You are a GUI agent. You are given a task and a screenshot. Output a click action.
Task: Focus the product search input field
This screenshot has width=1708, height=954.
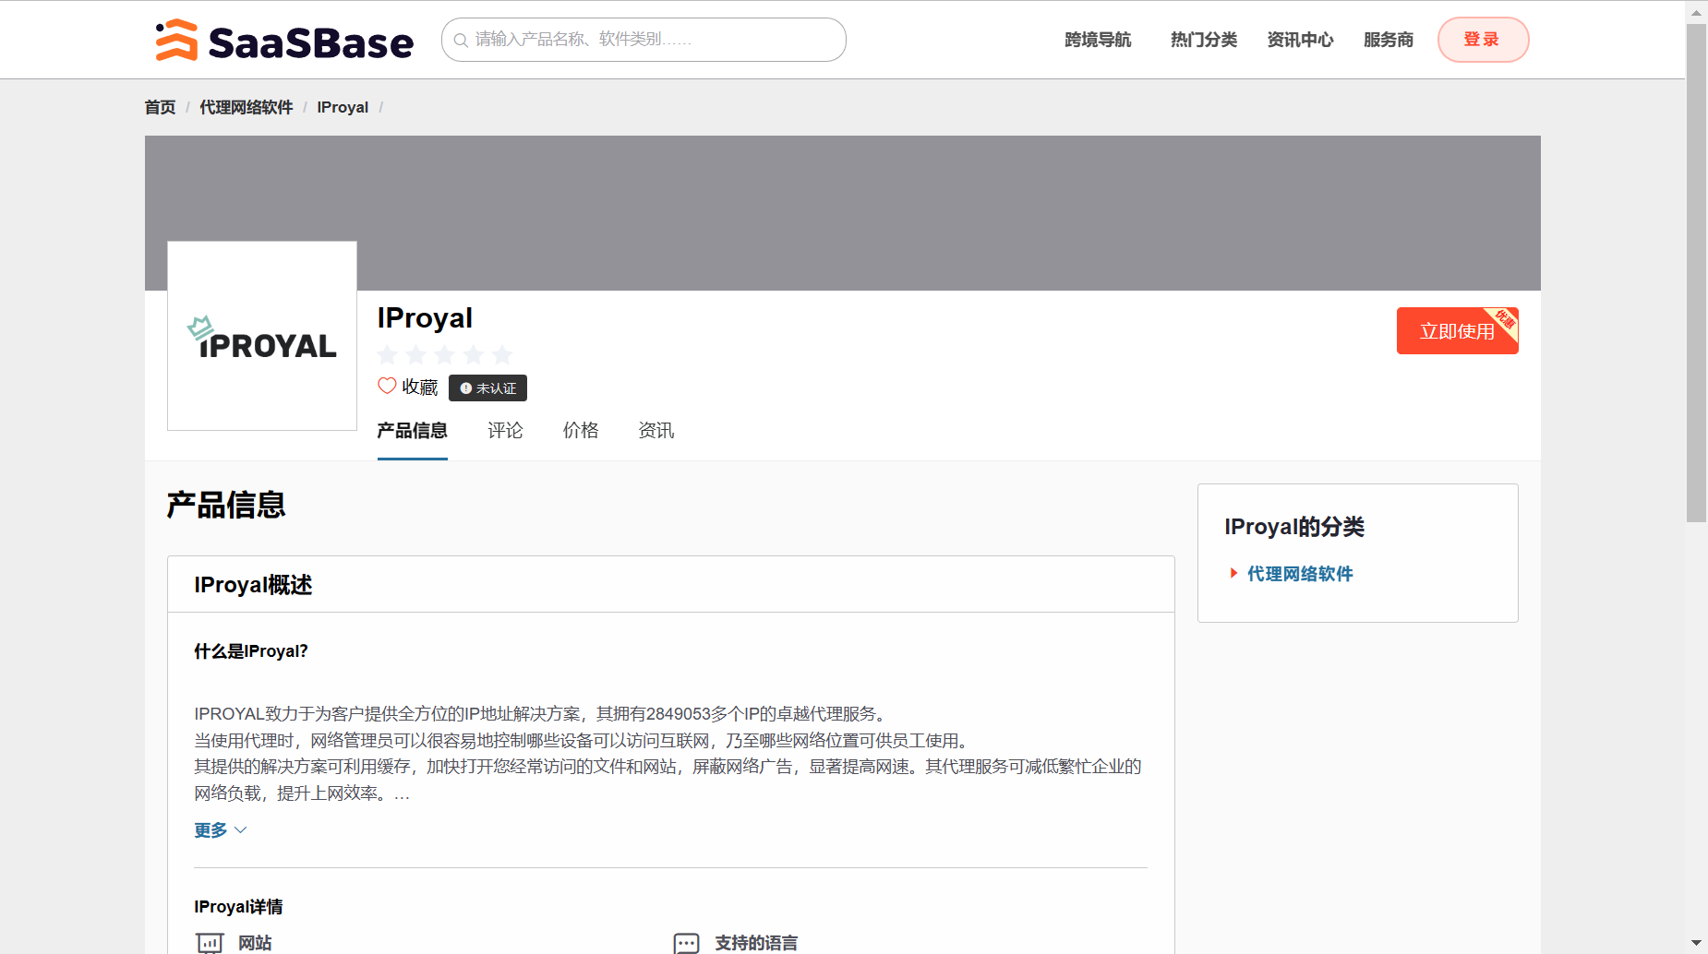[644, 40]
